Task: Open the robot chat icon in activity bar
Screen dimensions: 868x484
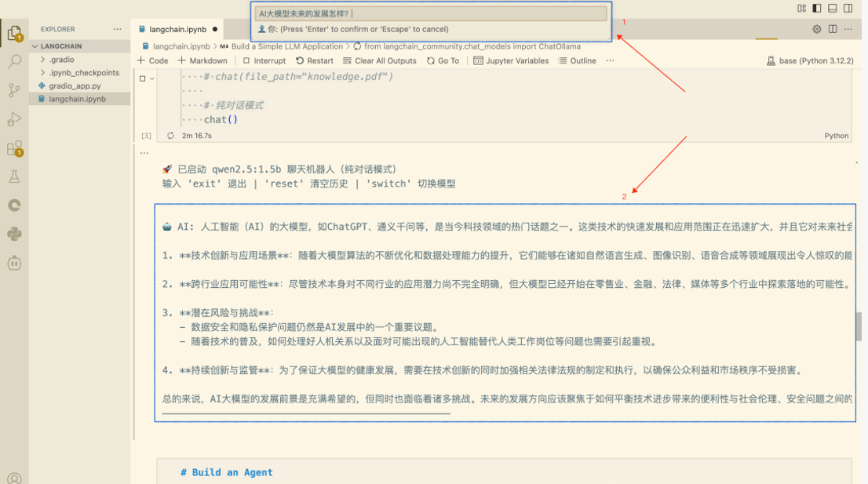Action: 14,264
